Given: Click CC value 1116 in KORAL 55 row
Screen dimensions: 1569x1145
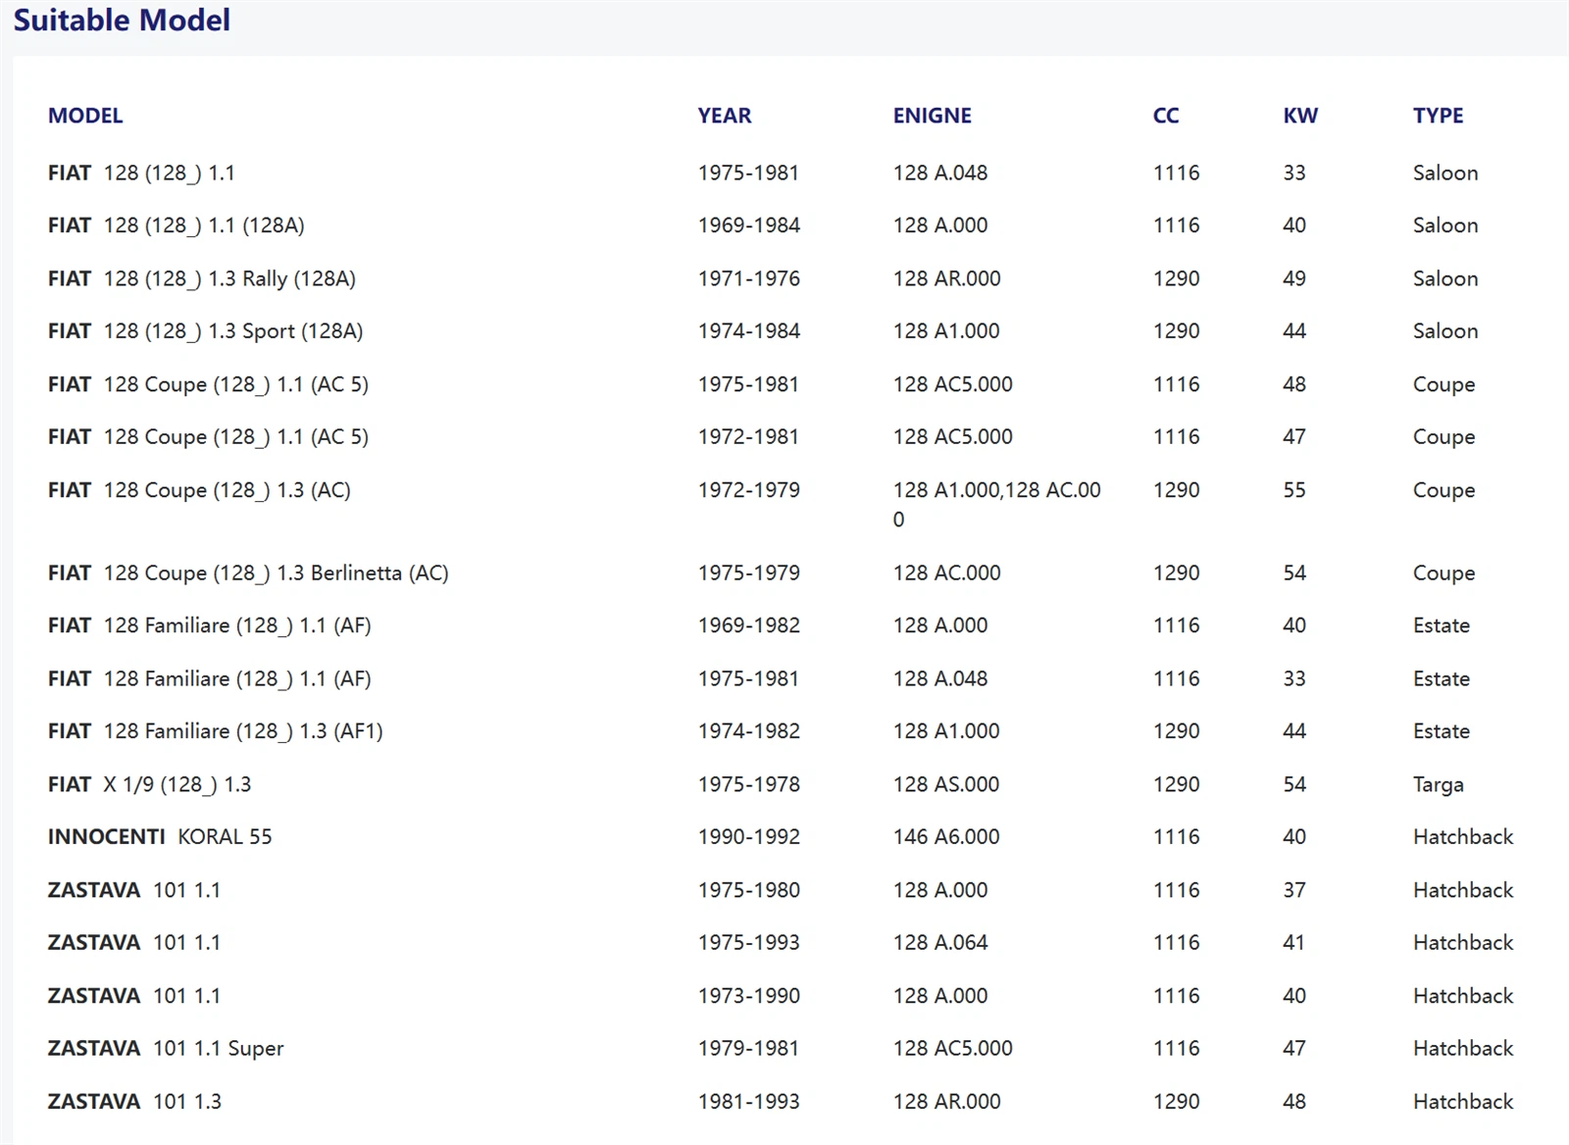Looking at the screenshot, I should click(1177, 837).
